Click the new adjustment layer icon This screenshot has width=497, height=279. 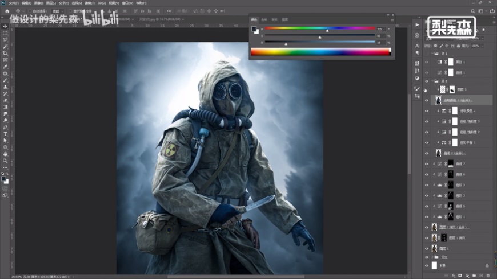[467, 276]
